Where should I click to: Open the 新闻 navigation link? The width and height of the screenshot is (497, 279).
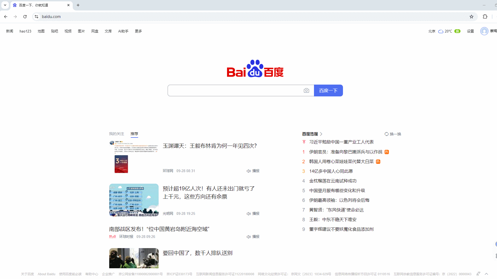click(10, 31)
